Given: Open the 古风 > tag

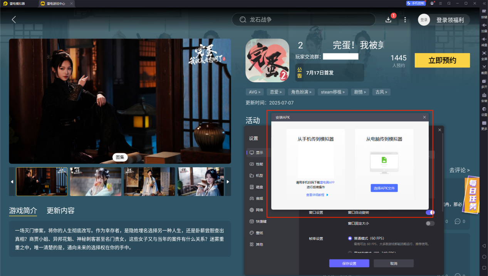Looking at the screenshot, I should tap(382, 92).
